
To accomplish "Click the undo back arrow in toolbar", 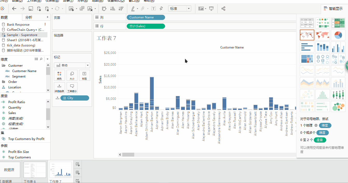I will point(14,9).
